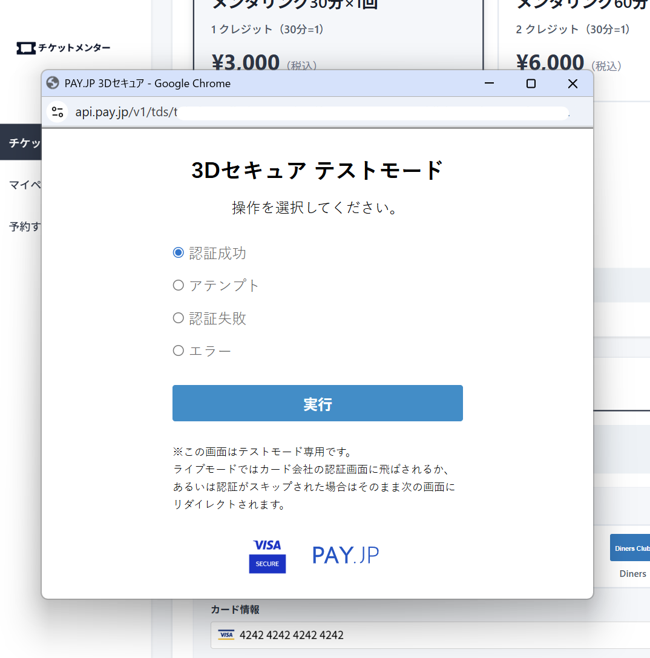Click the blue 実行 button
This screenshot has width=650, height=658.
click(x=318, y=403)
